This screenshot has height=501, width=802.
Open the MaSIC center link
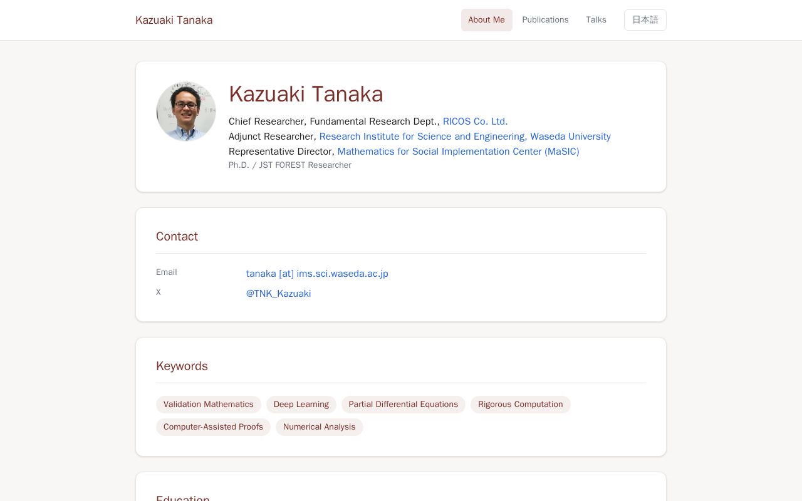coord(458,152)
